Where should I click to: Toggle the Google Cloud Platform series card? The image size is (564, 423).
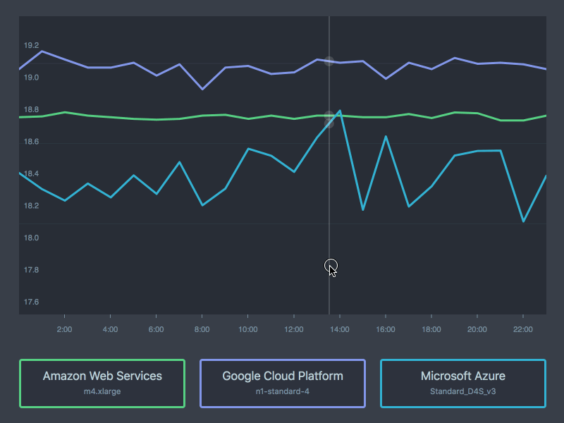tap(282, 383)
